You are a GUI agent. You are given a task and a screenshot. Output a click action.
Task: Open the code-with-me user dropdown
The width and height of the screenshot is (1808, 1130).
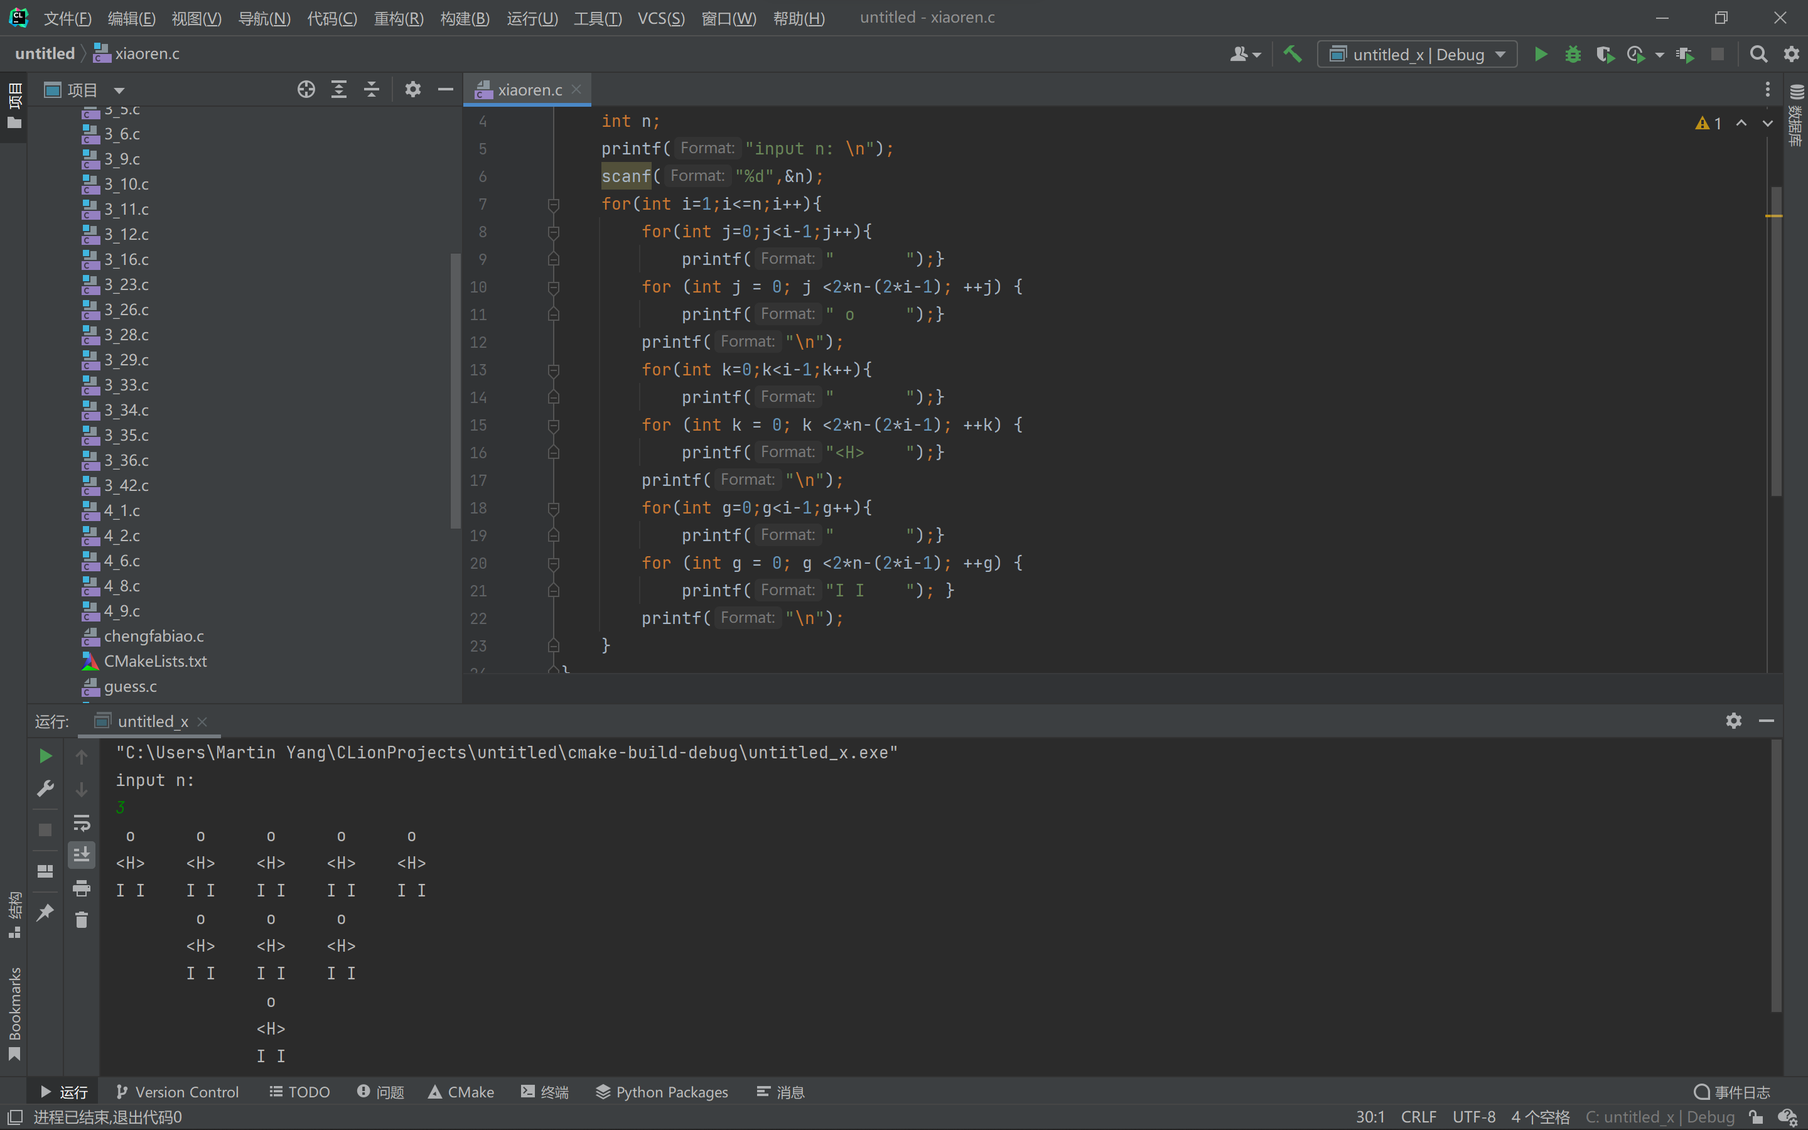click(1245, 55)
